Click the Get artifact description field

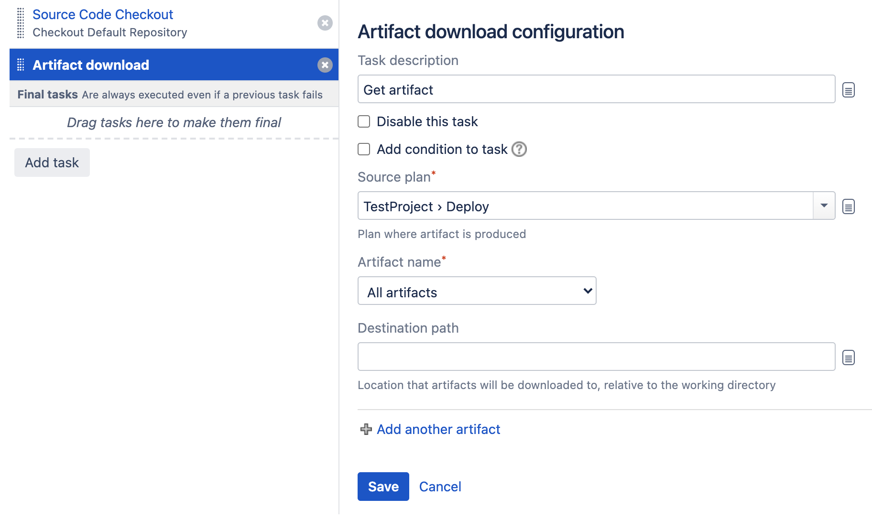596,89
